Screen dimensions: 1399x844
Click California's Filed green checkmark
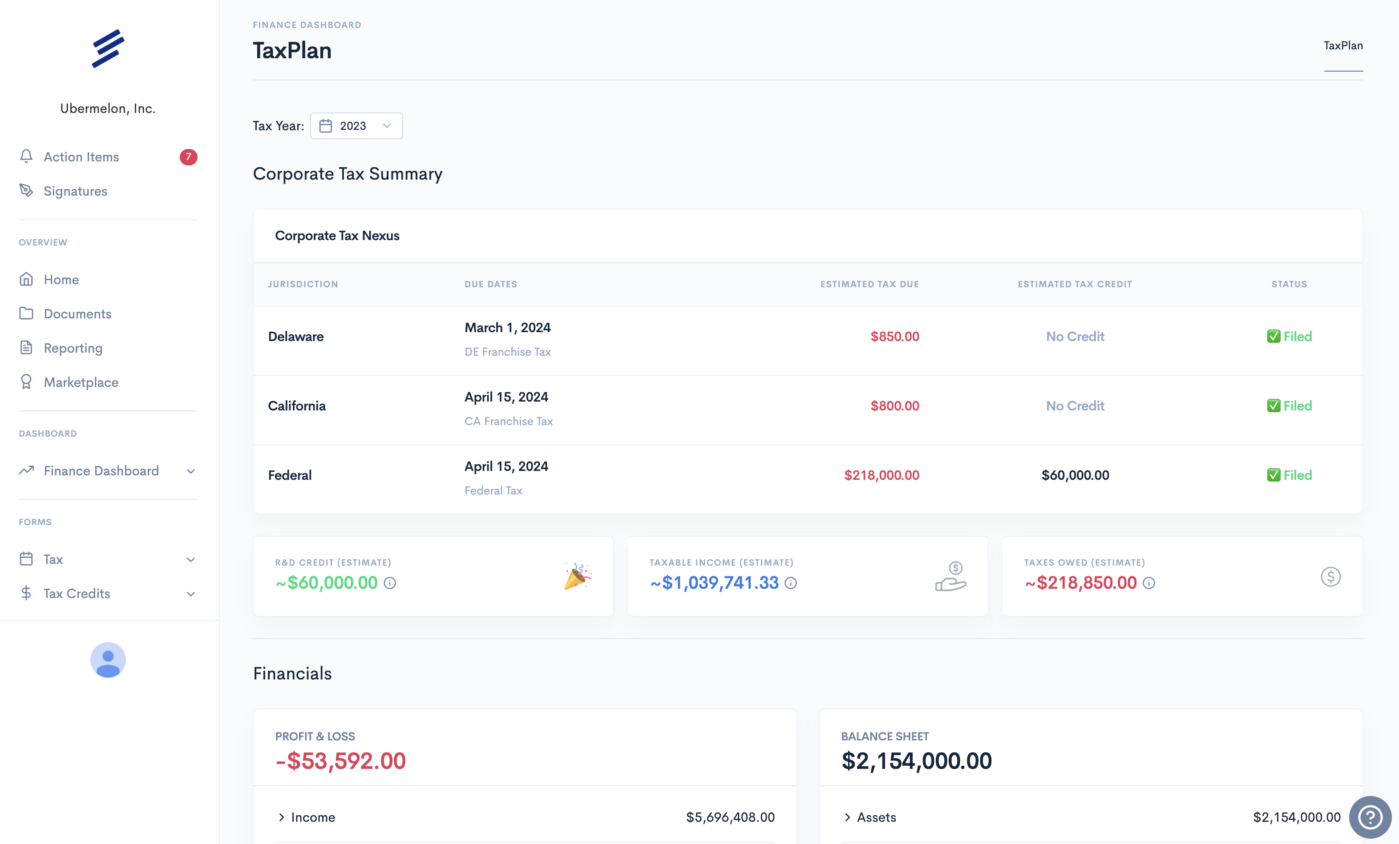pyautogui.click(x=1274, y=406)
